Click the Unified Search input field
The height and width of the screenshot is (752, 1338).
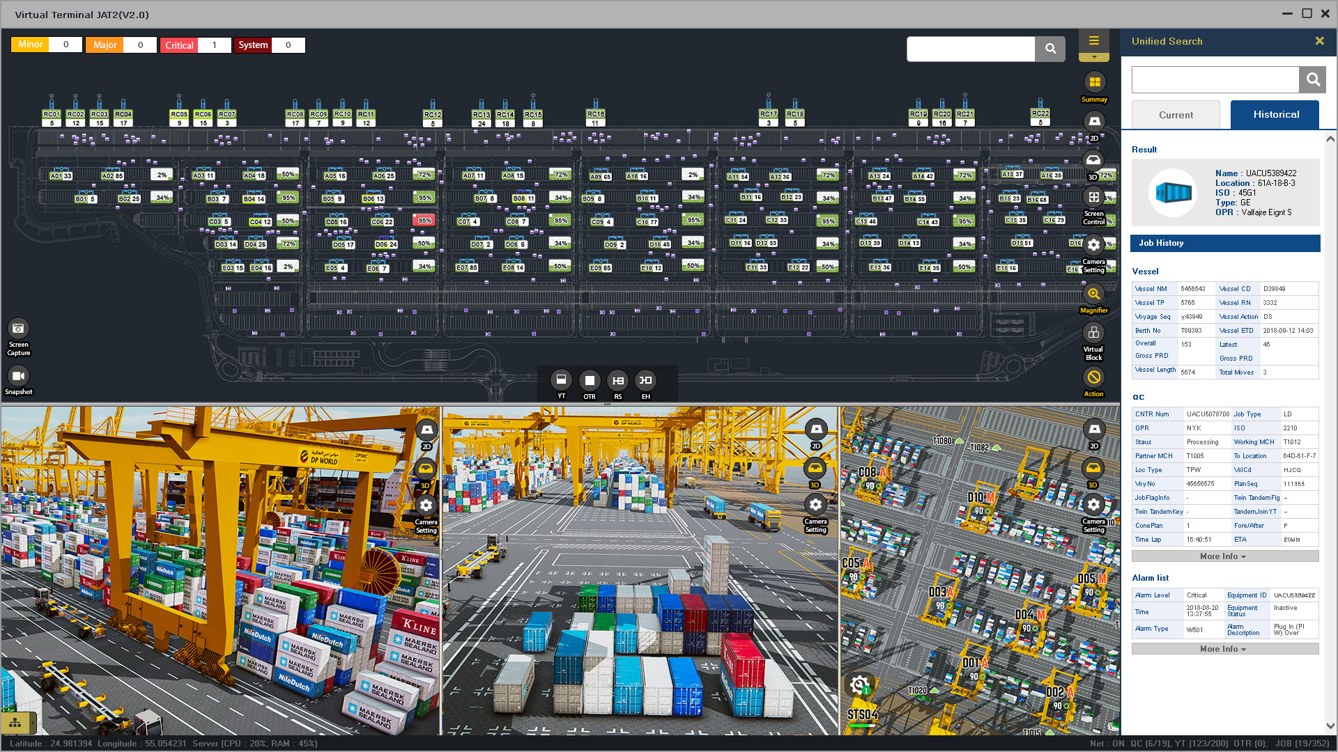click(x=1215, y=80)
